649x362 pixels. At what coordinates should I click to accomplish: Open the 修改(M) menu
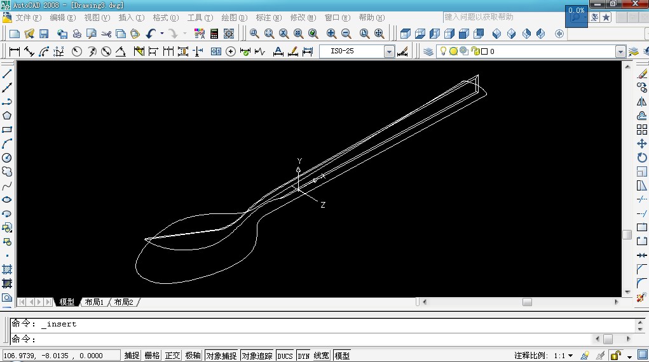[303, 17]
